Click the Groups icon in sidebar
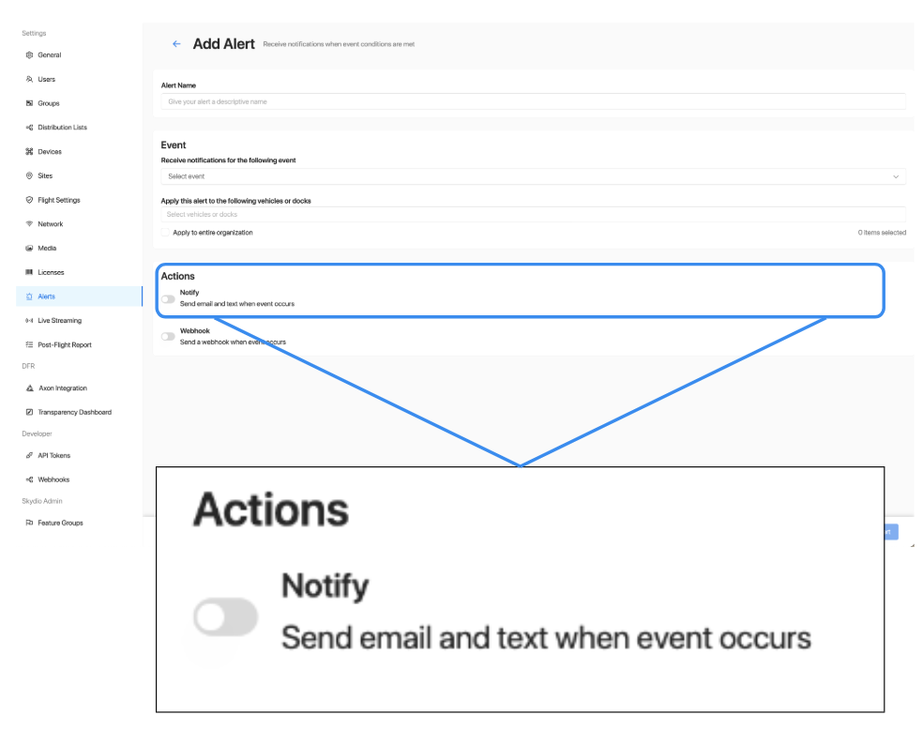This screenshot has height=730, width=923. [x=29, y=103]
